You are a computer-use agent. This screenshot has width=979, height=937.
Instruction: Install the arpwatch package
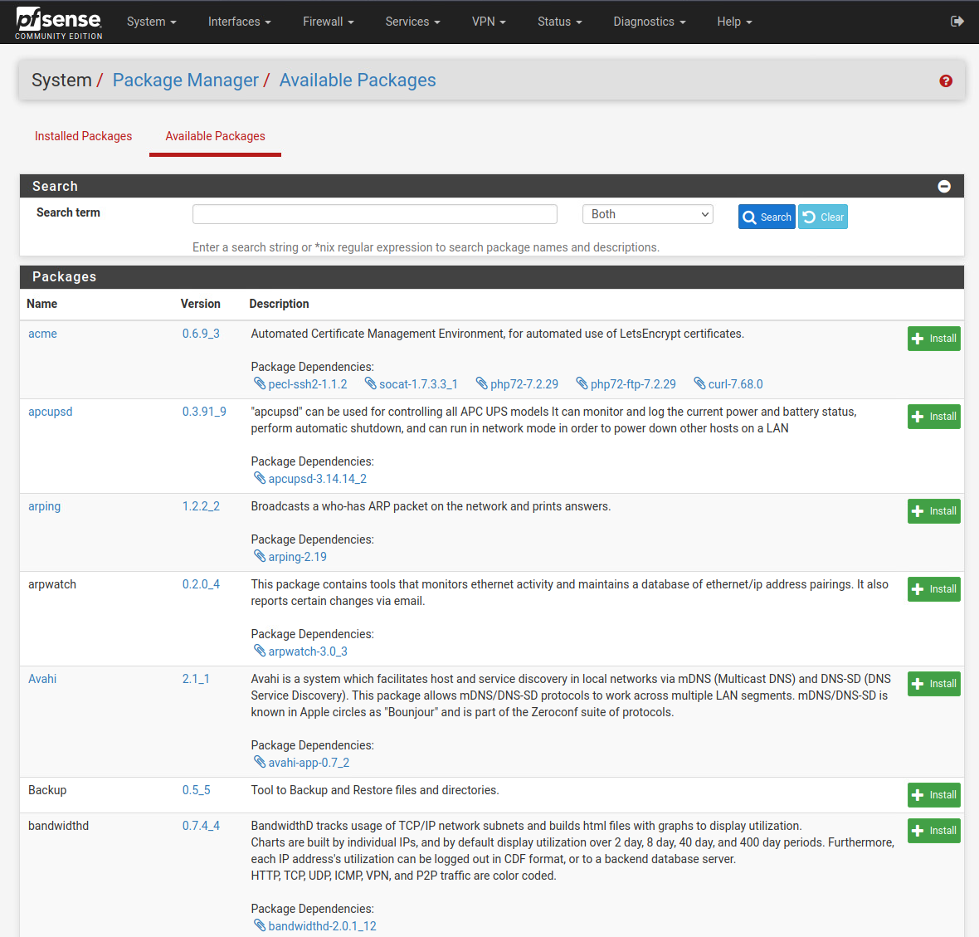(933, 589)
